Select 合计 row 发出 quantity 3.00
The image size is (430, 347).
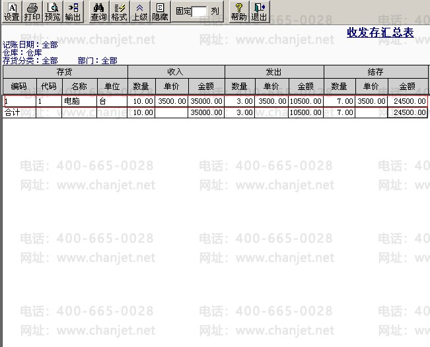click(x=239, y=112)
